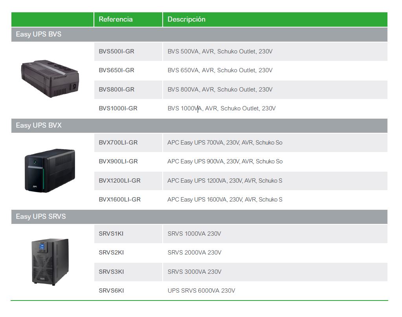The height and width of the screenshot is (317, 402).
Task: Select reference SRVS1KI
Action: 111,234
